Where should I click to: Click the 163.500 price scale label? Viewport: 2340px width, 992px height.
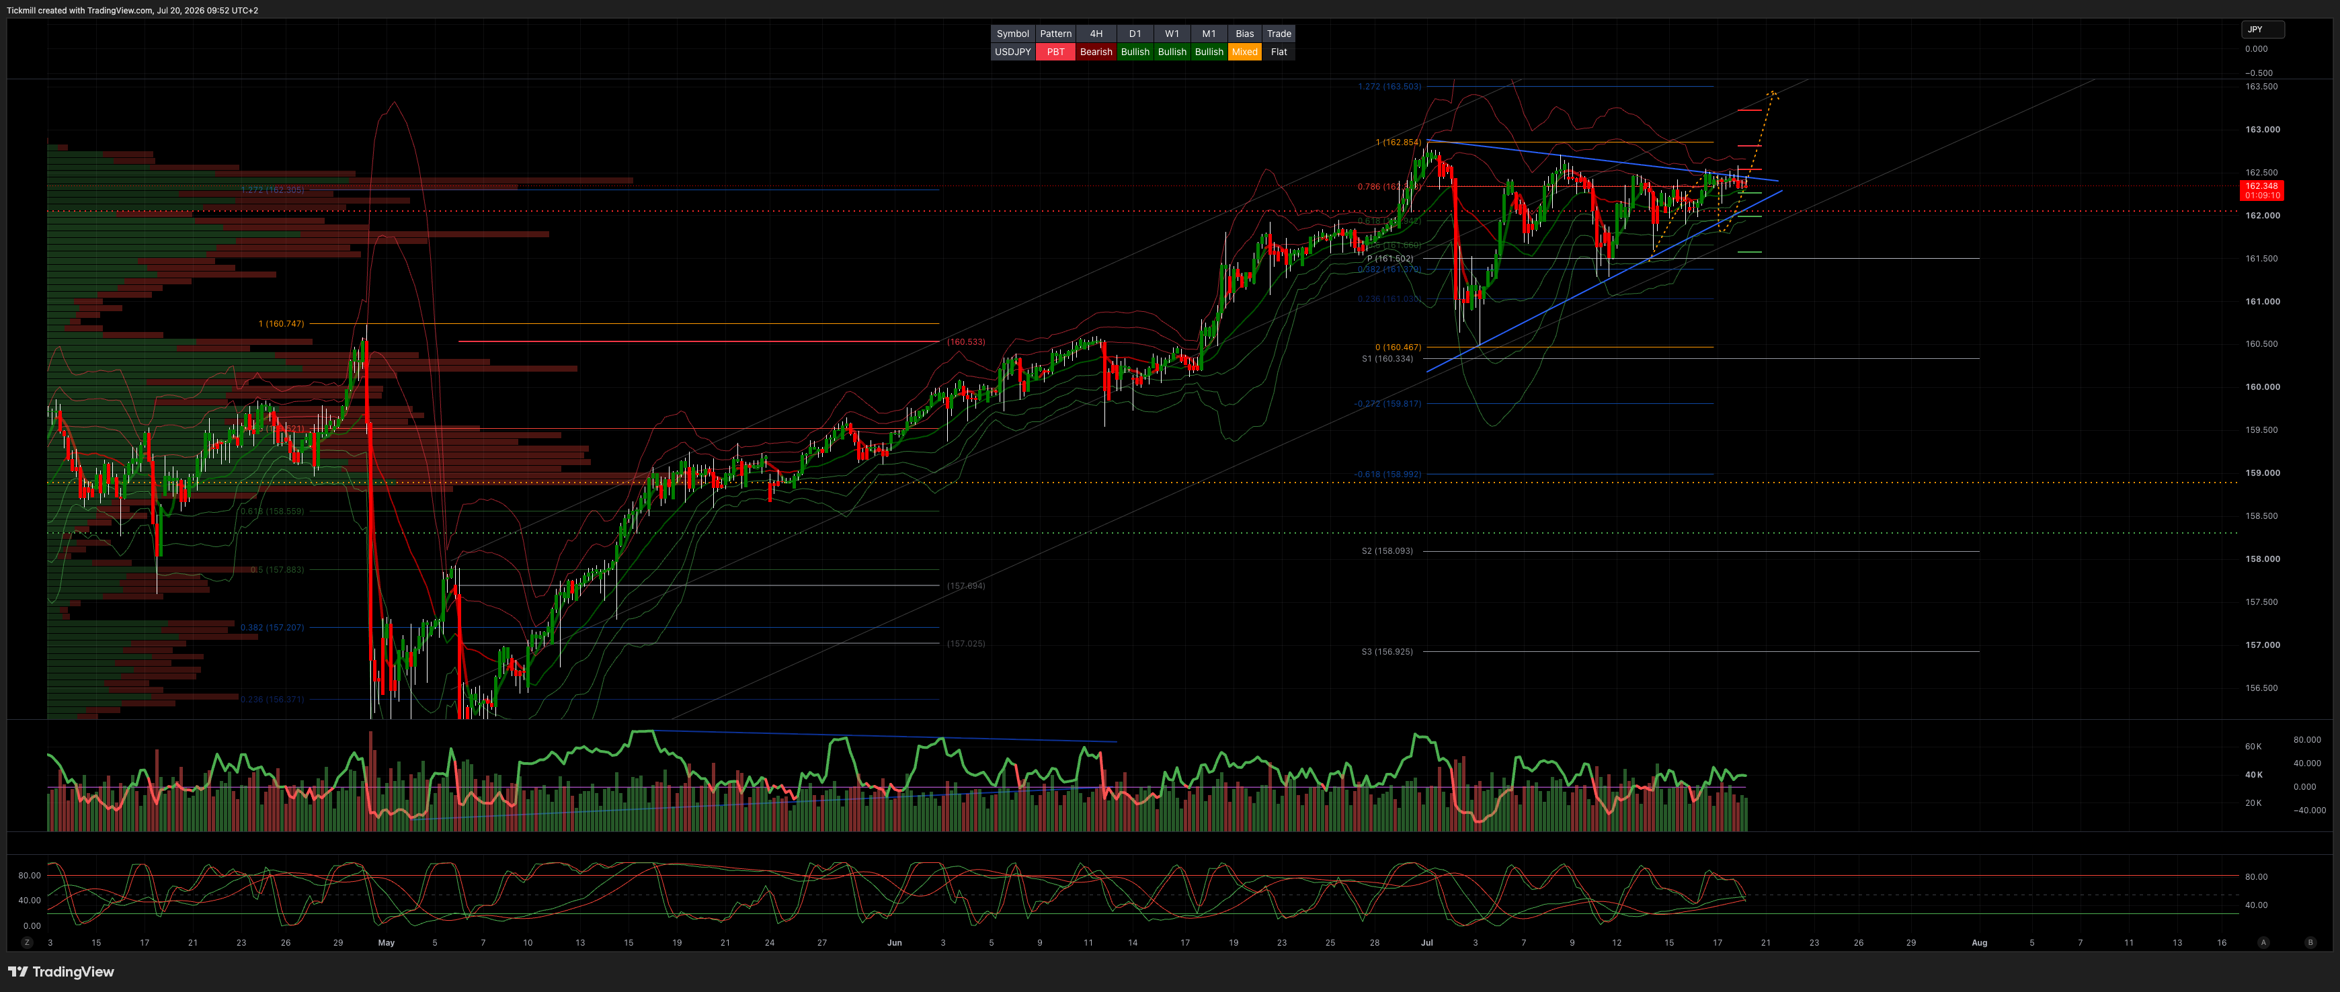tap(2262, 86)
